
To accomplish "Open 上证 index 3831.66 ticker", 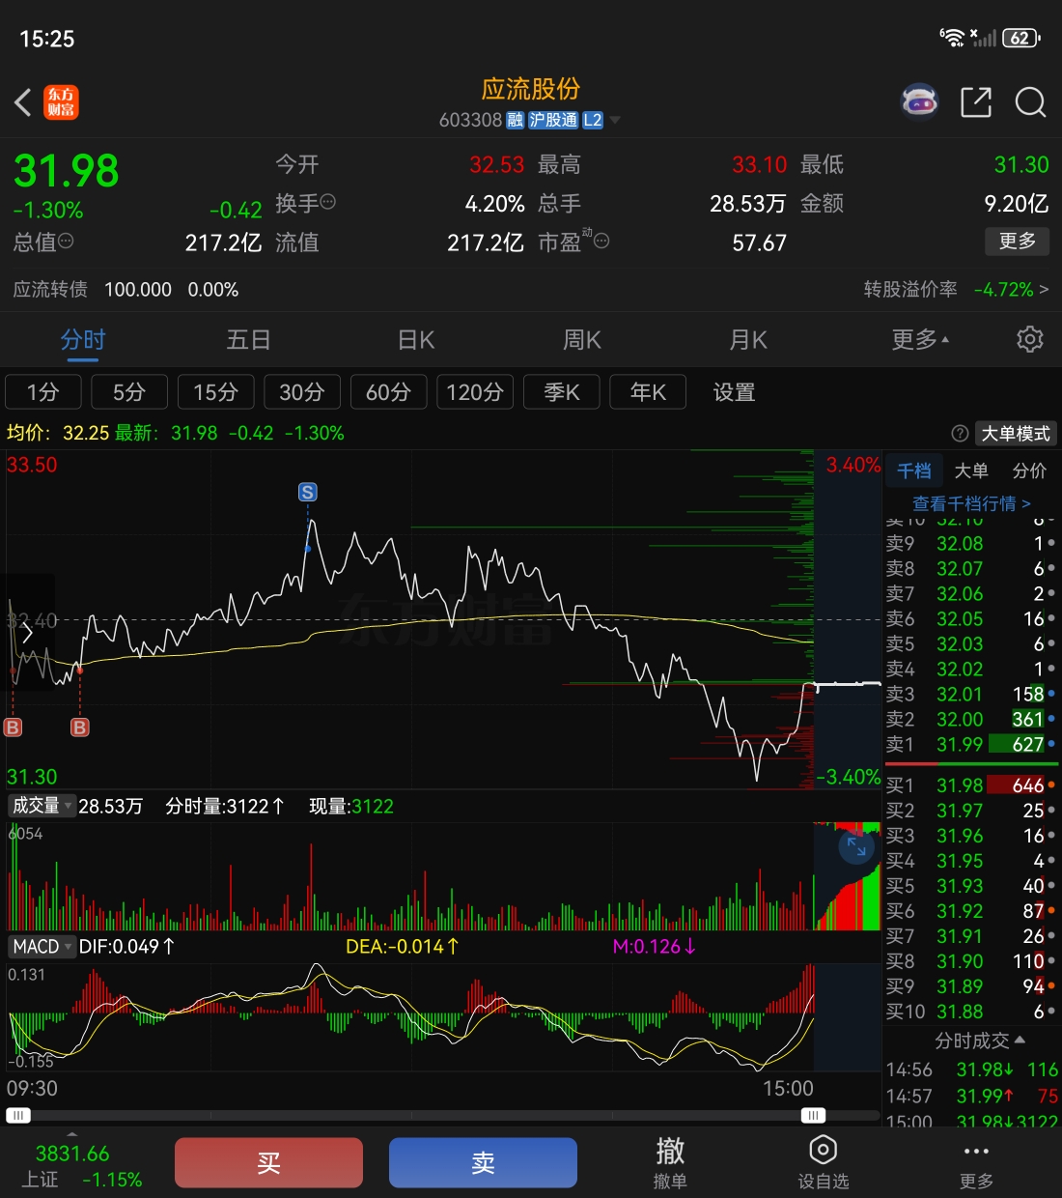I will point(82,1166).
